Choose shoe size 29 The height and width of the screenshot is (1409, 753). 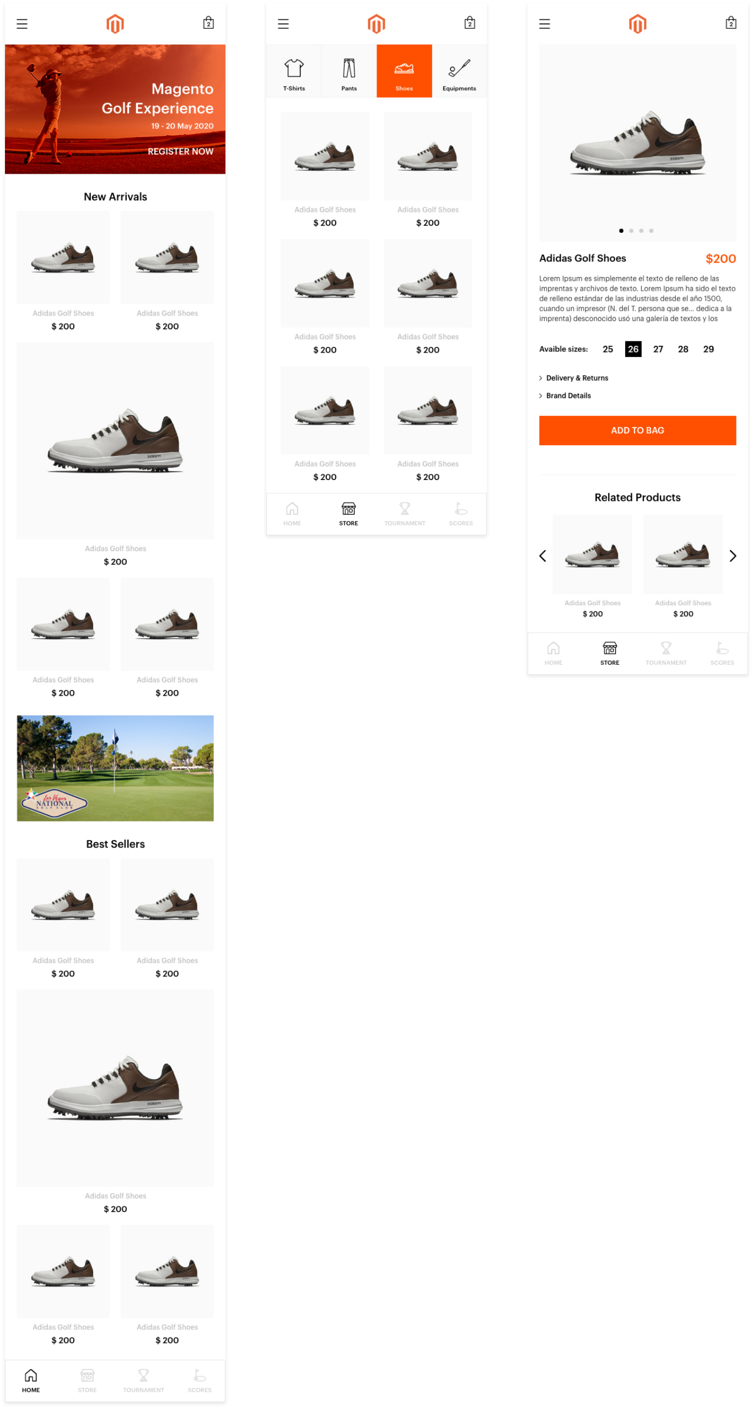(x=708, y=349)
